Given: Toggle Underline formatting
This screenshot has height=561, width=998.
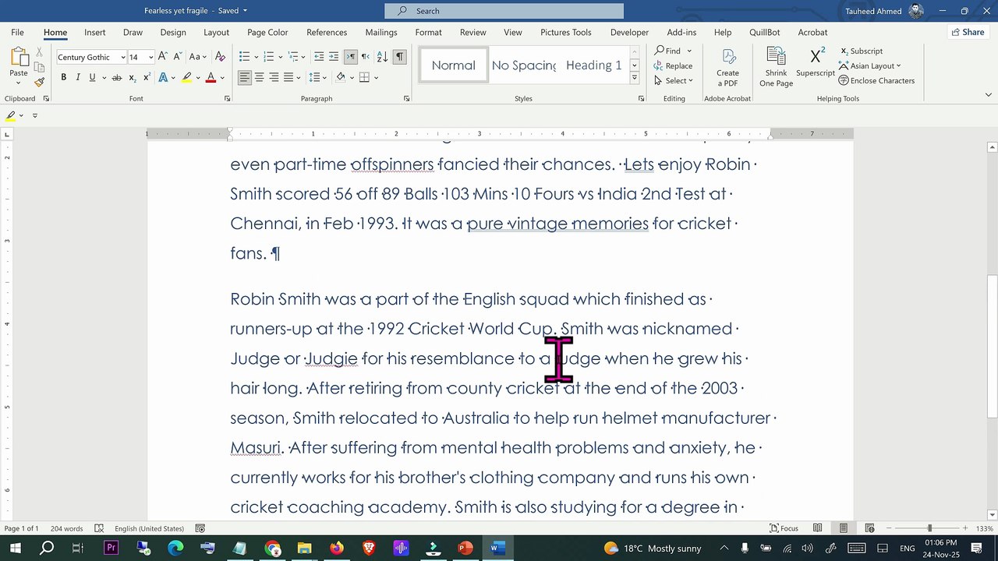Looking at the screenshot, I should click(92, 77).
